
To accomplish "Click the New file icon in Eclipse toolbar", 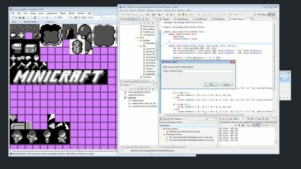I will pos(122,15).
